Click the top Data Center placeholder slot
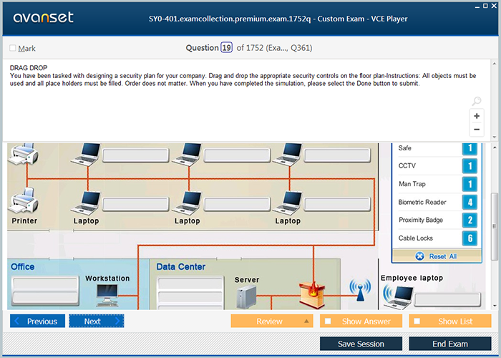501x358 pixels. (x=190, y=284)
